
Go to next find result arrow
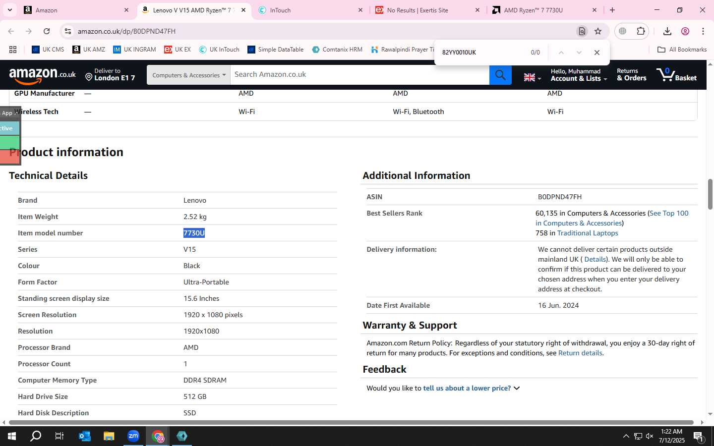pos(579,53)
